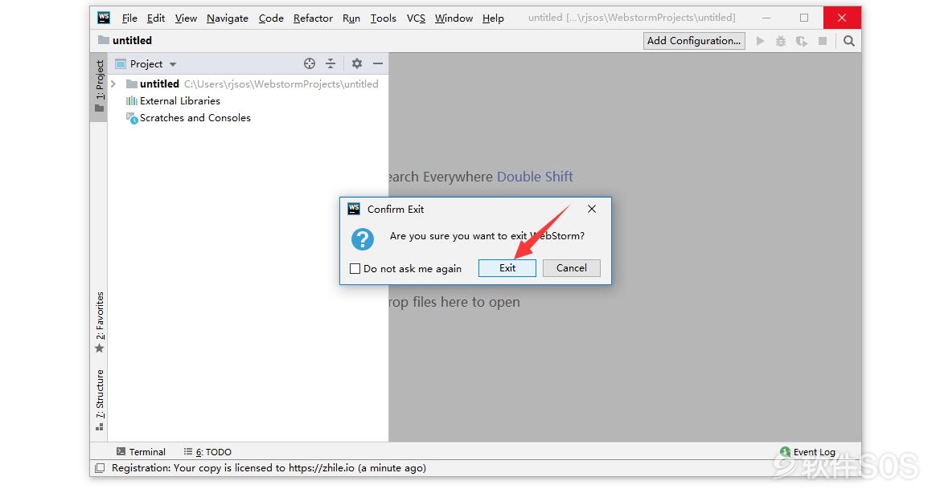Maximize the WebStorm window
Screen dimensions: 932x489
(x=803, y=18)
